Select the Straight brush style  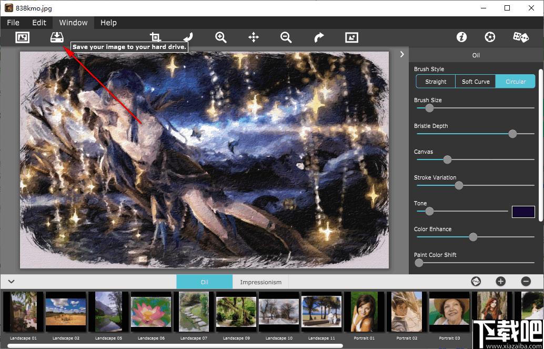436,82
